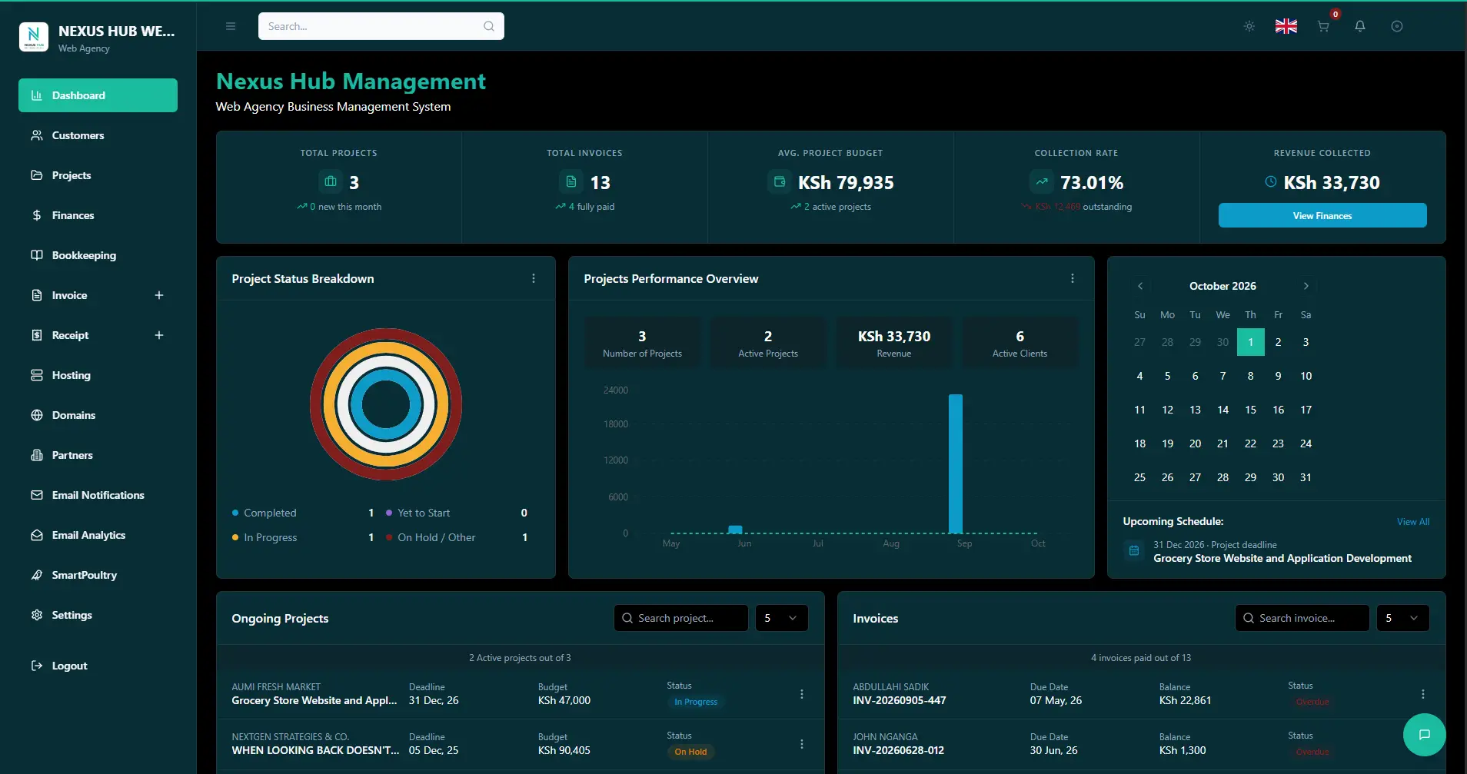This screenshot has width=1467, height=774.
Task: Open Email Analytics in the sidebar
Action: (x=98, y=535)
